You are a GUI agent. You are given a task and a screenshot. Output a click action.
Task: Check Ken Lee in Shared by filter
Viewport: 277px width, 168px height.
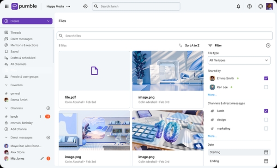266,87
